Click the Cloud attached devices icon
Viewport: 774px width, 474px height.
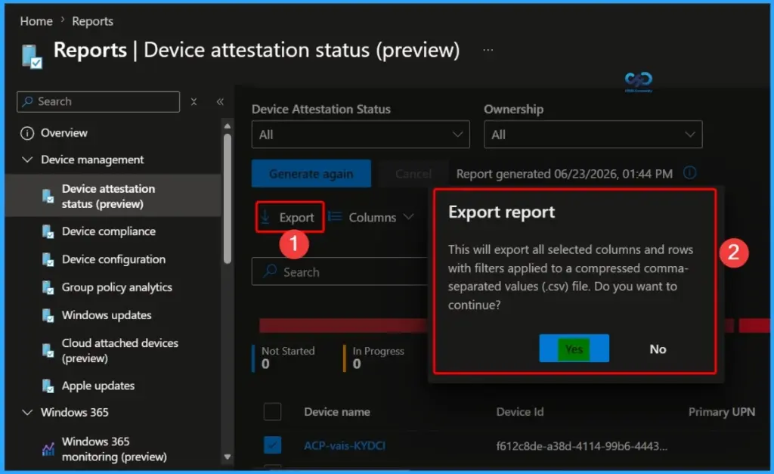tap(48, 351)
